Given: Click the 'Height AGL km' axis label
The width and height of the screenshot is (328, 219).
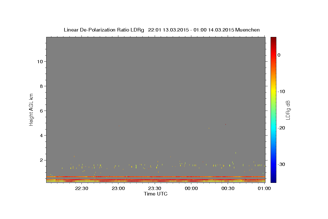Looking at the screenshot, I should coord(31,109).
